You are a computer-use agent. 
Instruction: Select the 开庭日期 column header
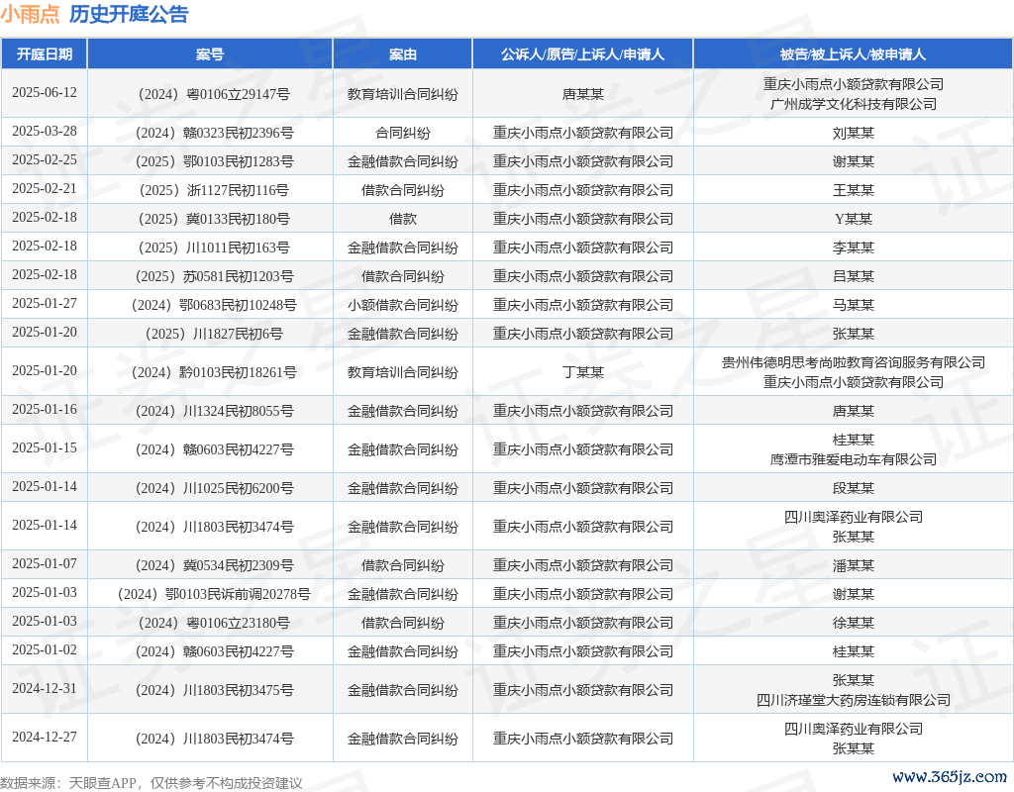pyautogui.click(x=45, y=54)
